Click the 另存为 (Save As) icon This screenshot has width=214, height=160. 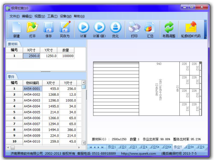pyautogui.click(x=65, y=27)
